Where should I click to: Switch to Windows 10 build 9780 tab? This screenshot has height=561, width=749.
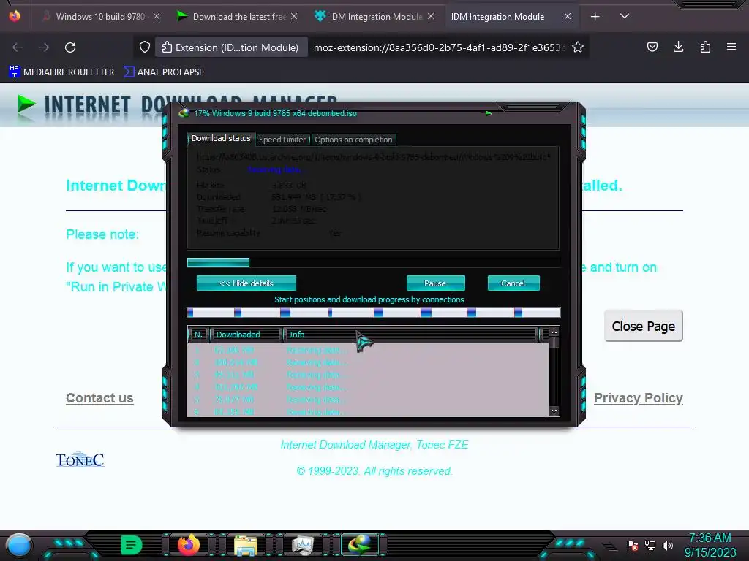pos(100,17)
